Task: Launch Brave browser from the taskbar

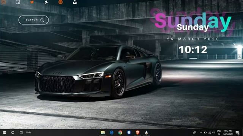Action: [137, 133]
